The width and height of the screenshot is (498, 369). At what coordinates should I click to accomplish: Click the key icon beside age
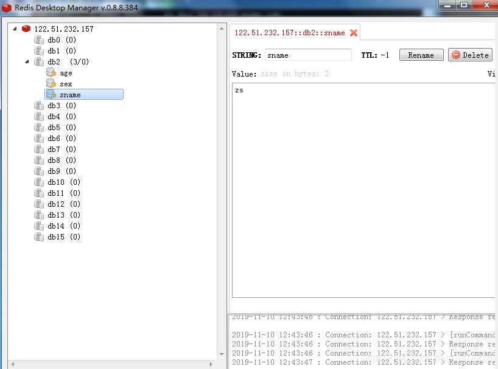coord(51,72)
